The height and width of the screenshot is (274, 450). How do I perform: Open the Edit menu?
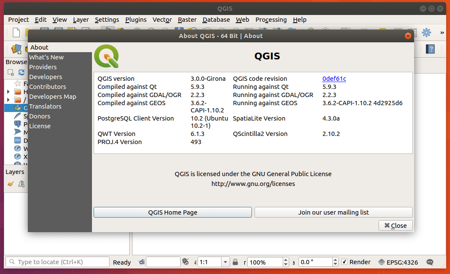click(41, 20)
